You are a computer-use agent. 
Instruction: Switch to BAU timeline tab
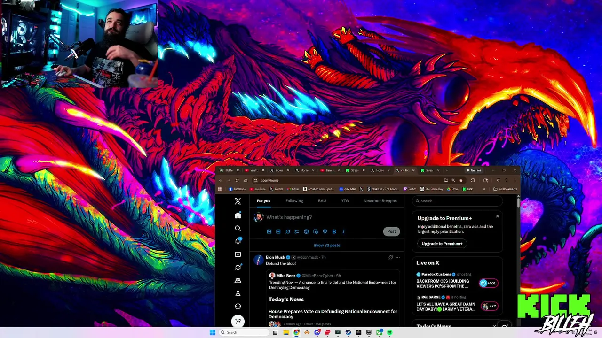point(322,201)
